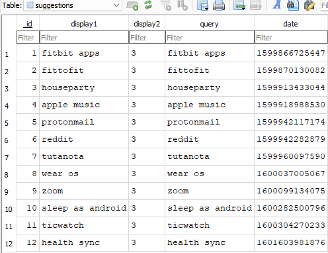Select date cell 1599942282879

[x=291, y=139]
